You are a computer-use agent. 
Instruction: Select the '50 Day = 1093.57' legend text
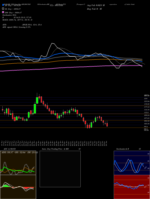point(12,9)
